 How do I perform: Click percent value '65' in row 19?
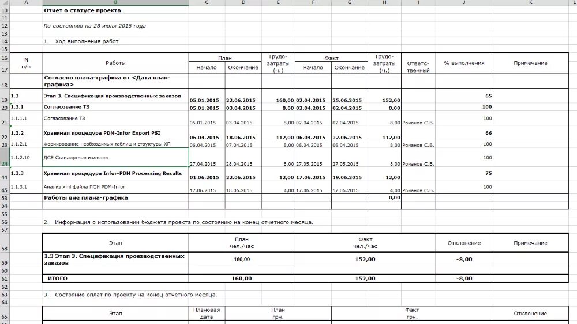pyautogui.click(x=488, y=96)
